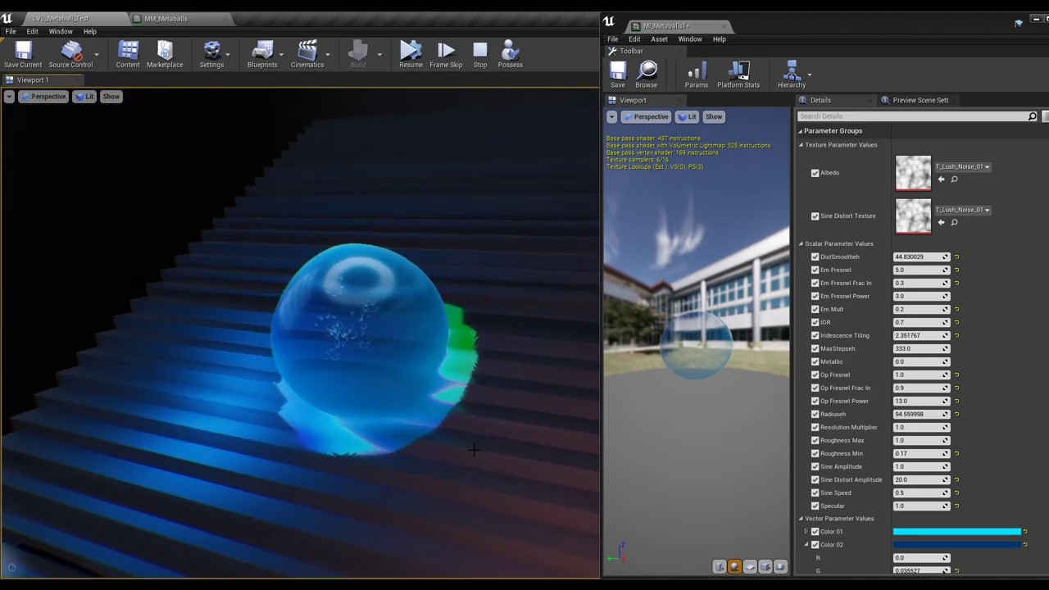Use selected asset arrow for Albedo texture
1049x590 pixels.
[x=941, y=179]
